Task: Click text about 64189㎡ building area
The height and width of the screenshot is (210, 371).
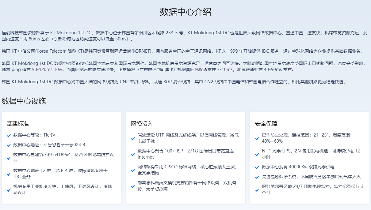Action: (64, 158)
